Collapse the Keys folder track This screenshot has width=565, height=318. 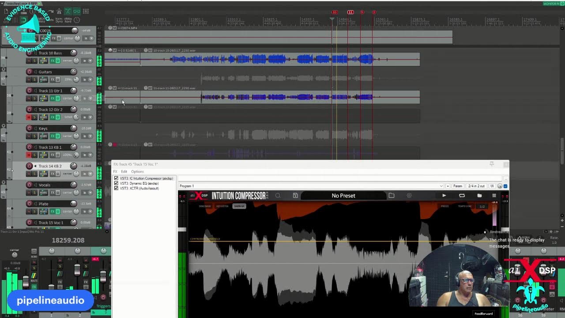[4, 125]
